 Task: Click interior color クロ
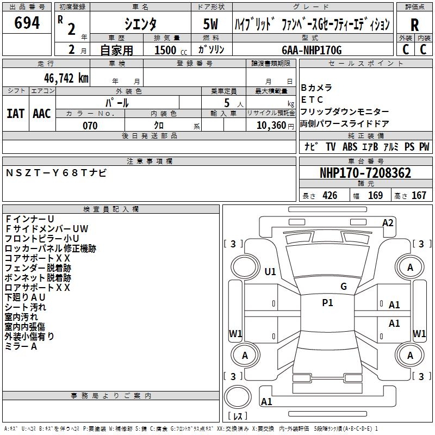pyautogui.click(x=159, y=126)
